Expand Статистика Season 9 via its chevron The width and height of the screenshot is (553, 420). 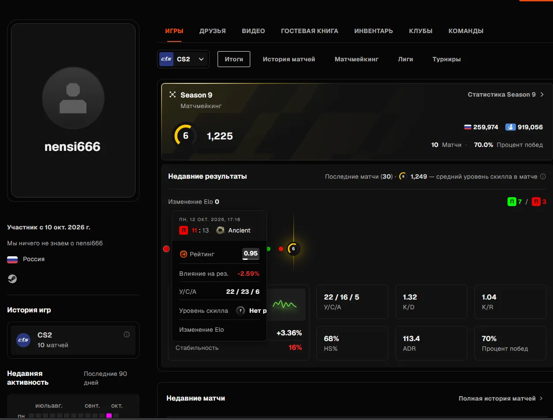coord(542,94)
